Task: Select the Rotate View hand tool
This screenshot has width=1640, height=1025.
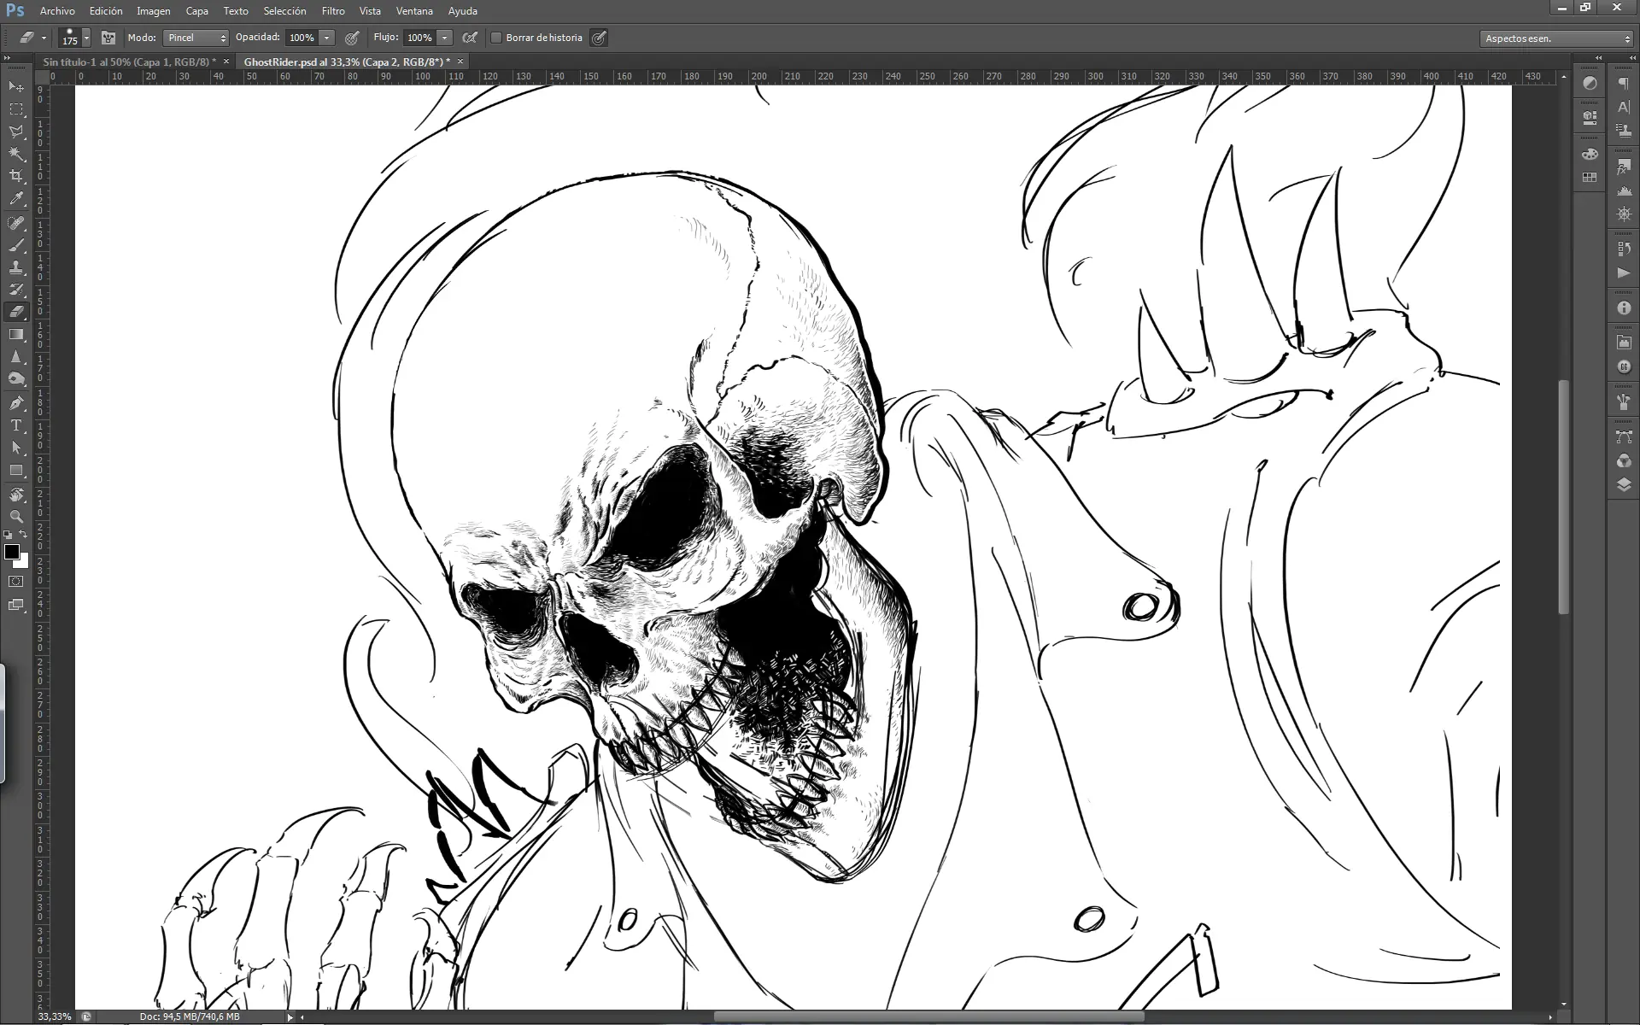Action: pyautogui.click(x=16, y=495)
